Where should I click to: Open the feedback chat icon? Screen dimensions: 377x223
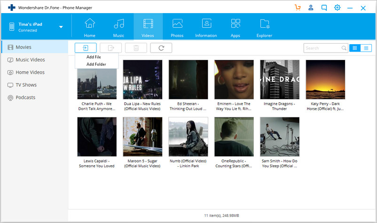(324, 8)
